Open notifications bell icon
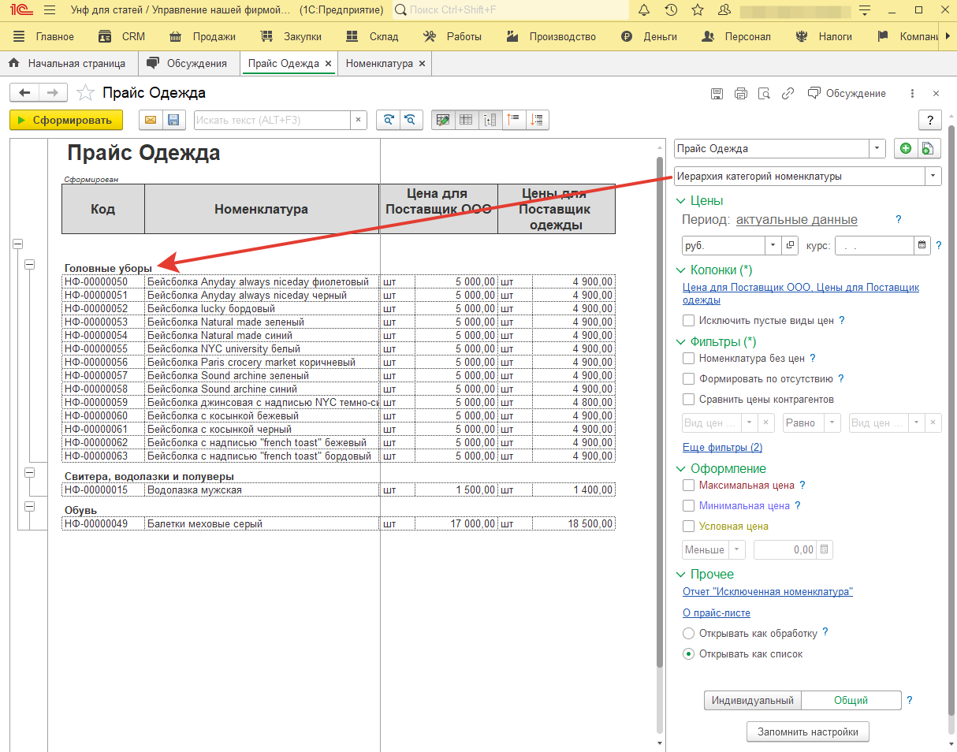 coord(644,10)
